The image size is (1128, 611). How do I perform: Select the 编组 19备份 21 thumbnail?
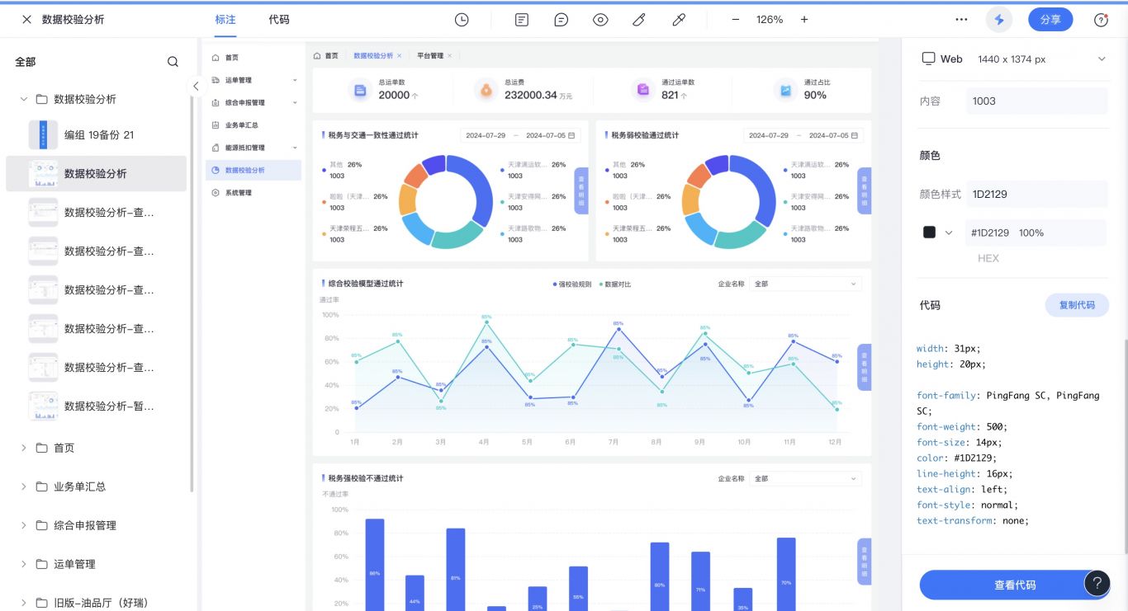pyautogui.click(x=43, y=134)
